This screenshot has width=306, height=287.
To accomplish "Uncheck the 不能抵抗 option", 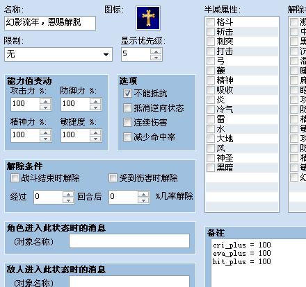I will 127,94.
